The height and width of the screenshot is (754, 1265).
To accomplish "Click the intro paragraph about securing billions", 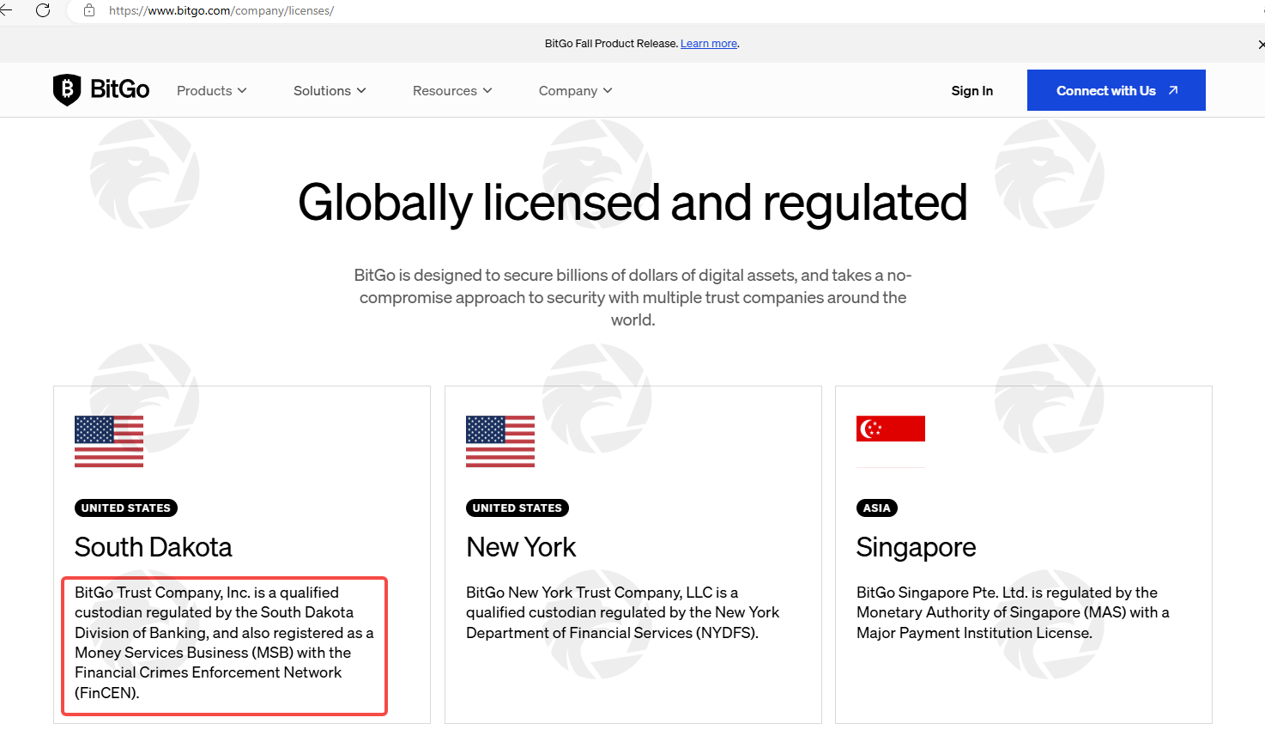I will click(x=632, y=297).
